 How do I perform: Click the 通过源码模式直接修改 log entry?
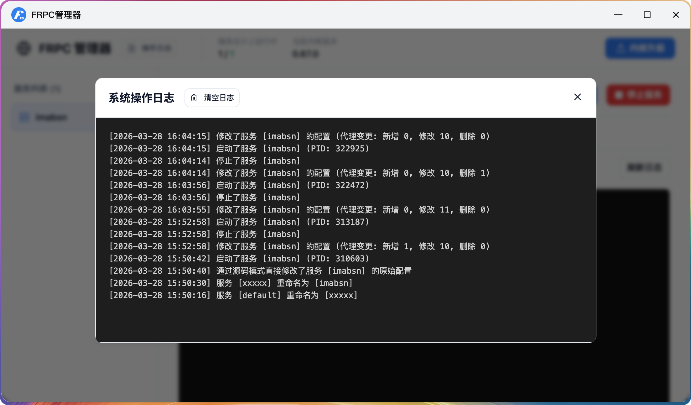[260, 271]
